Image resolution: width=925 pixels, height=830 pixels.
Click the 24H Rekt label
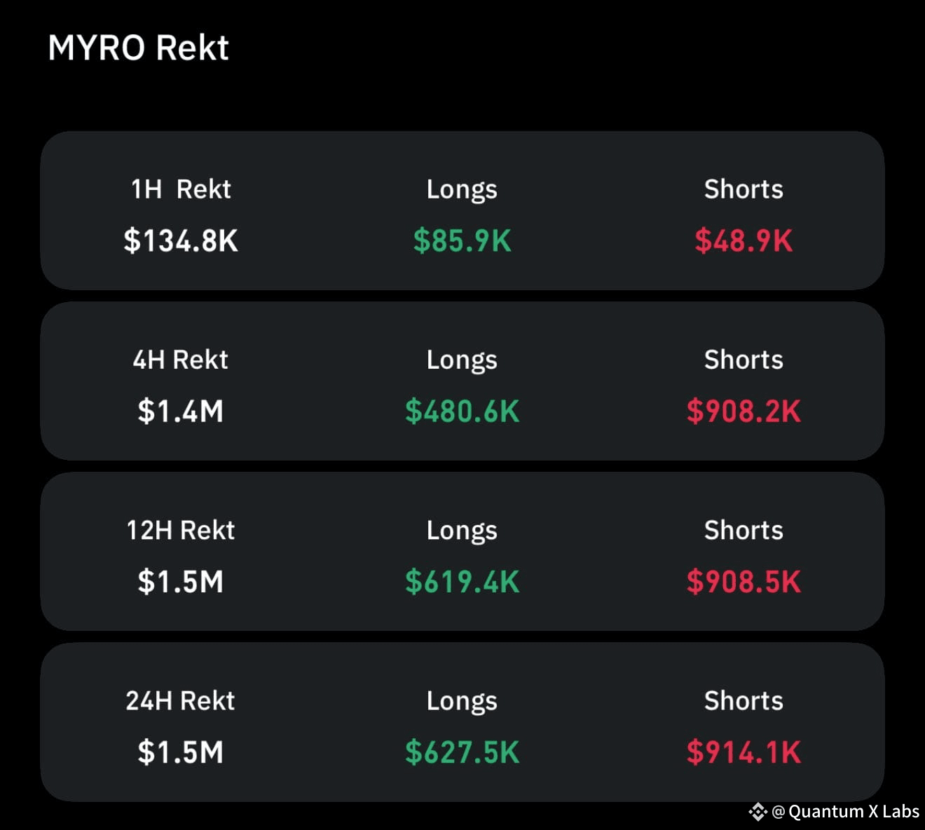coord(181,700)
